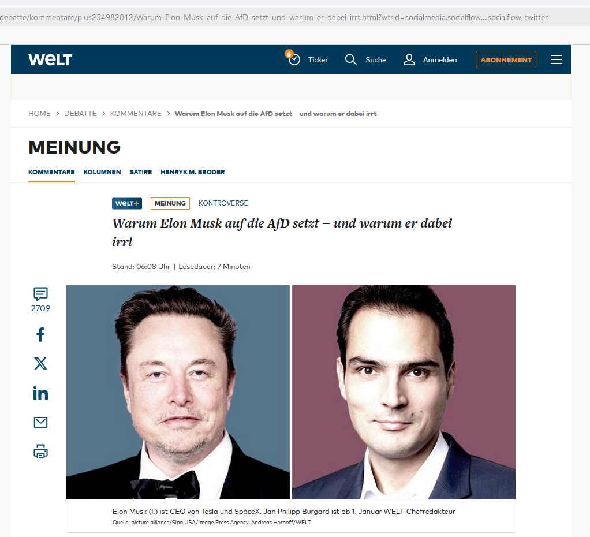The height and width of the screenshot is (537, 590).
Task: Click the WELT logo
Action: (x=50, y=59)
